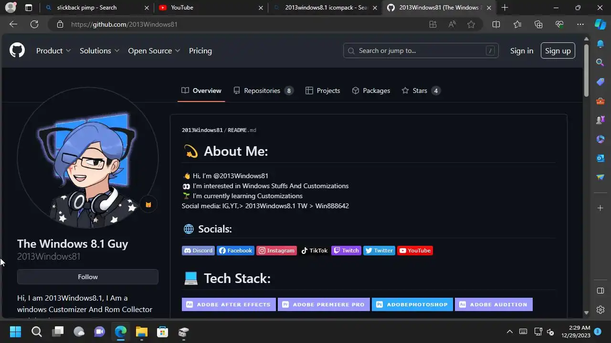Image resolution: width=611 pixels, height=343 pixels.
Task: Add sidebar app with plus icon
Action: [x=600, y=208]
